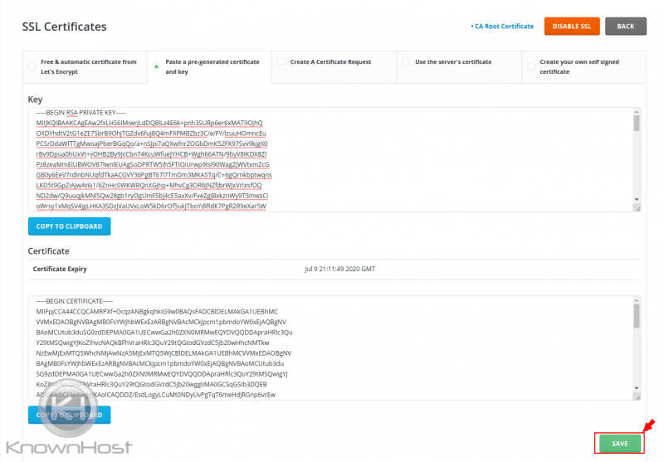Click the Key box scrollbar up arrow
Image resolution: width=664 pixels, height=462 pixels.
click(637, 112)
